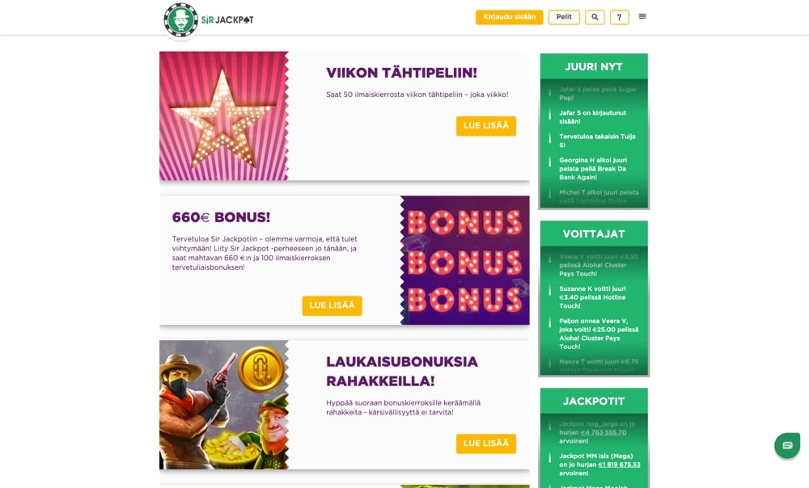
Task: Click Lue lisää under Viikon tähtipeliin
Action: click(486, 126)
